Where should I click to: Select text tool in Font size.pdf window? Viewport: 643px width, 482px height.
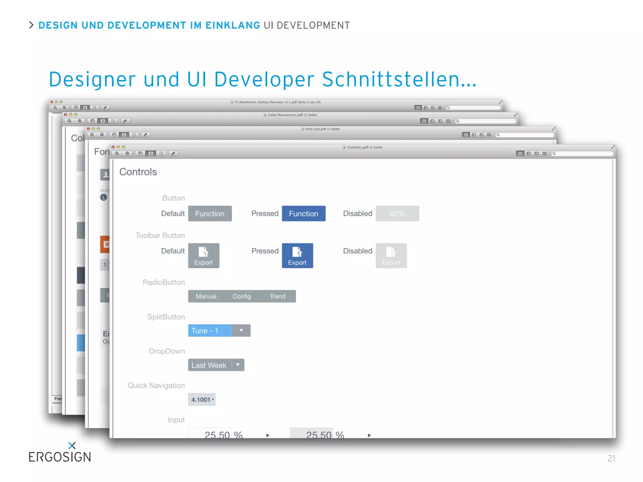(124, 135)
